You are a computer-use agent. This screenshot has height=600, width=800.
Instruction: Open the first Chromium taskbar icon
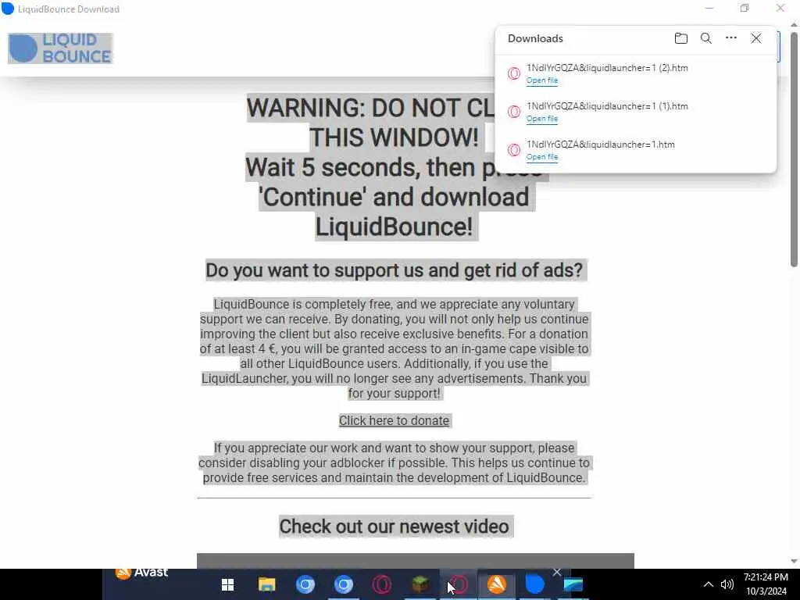pyautogui.click(x=305, y=584)
